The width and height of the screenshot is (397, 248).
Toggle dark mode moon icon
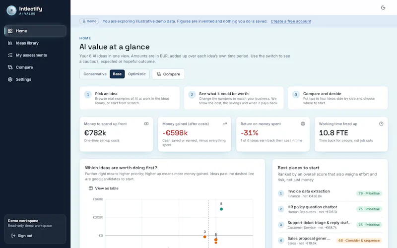[x=383, y=7]
